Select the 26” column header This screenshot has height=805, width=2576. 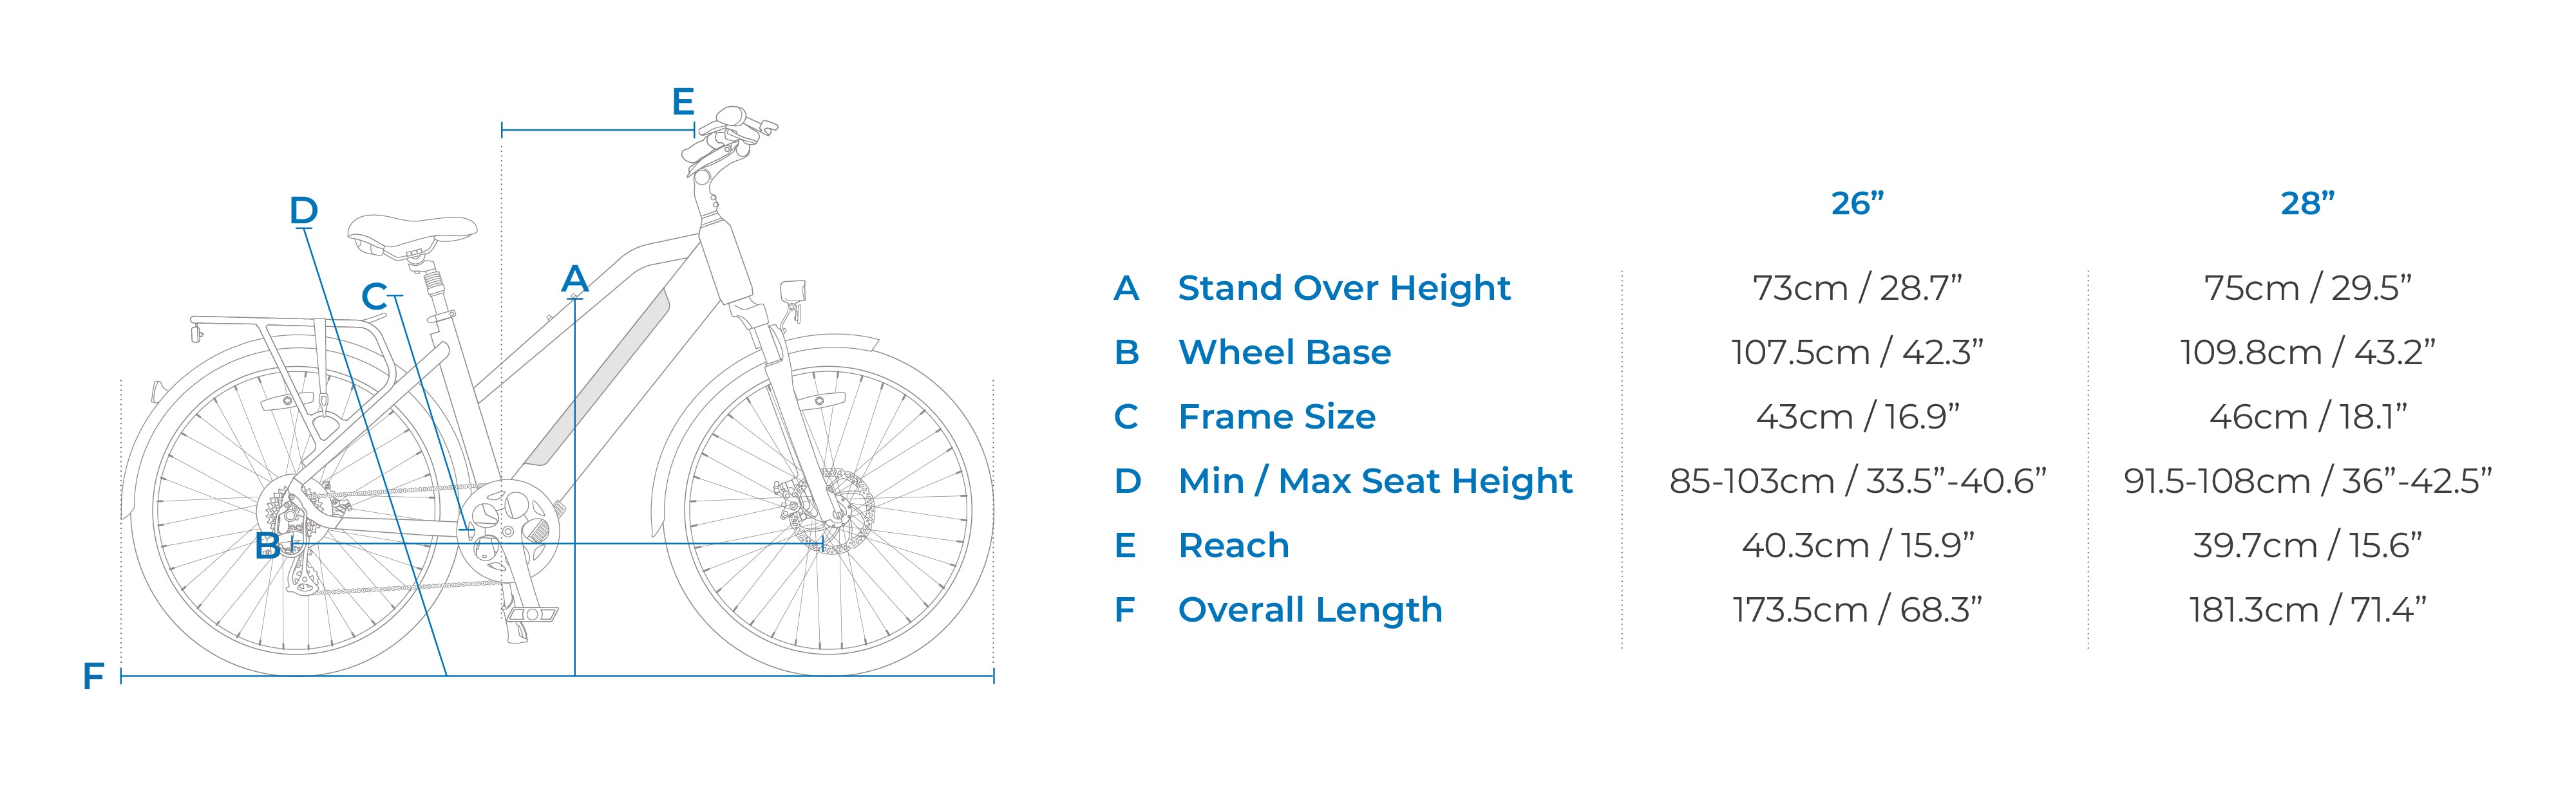pyautogui.click(x=1857, y=204)
